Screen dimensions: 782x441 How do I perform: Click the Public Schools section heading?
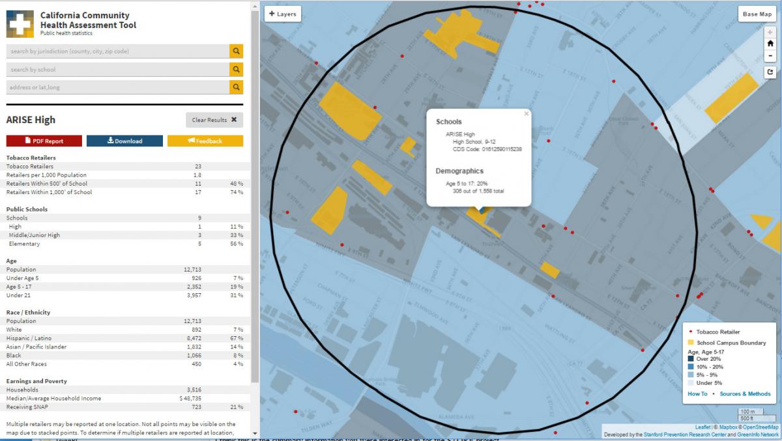(x=27, y=209)
